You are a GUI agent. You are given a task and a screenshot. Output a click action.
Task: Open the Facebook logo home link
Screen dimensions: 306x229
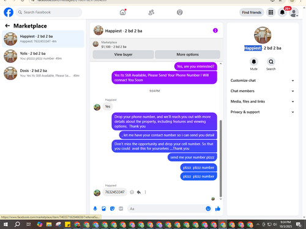pyautogui.click(x=9, y=12)
